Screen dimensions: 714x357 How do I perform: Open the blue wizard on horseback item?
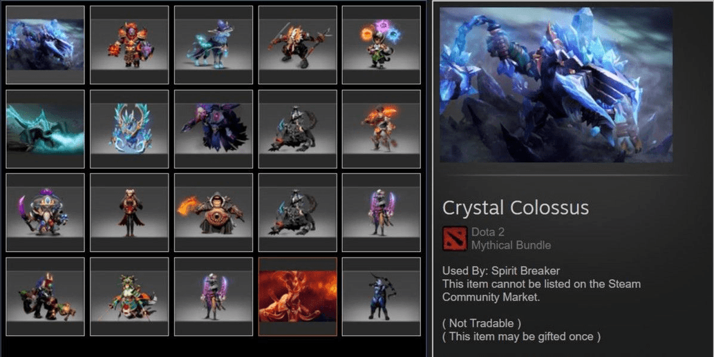pos(214,45)
